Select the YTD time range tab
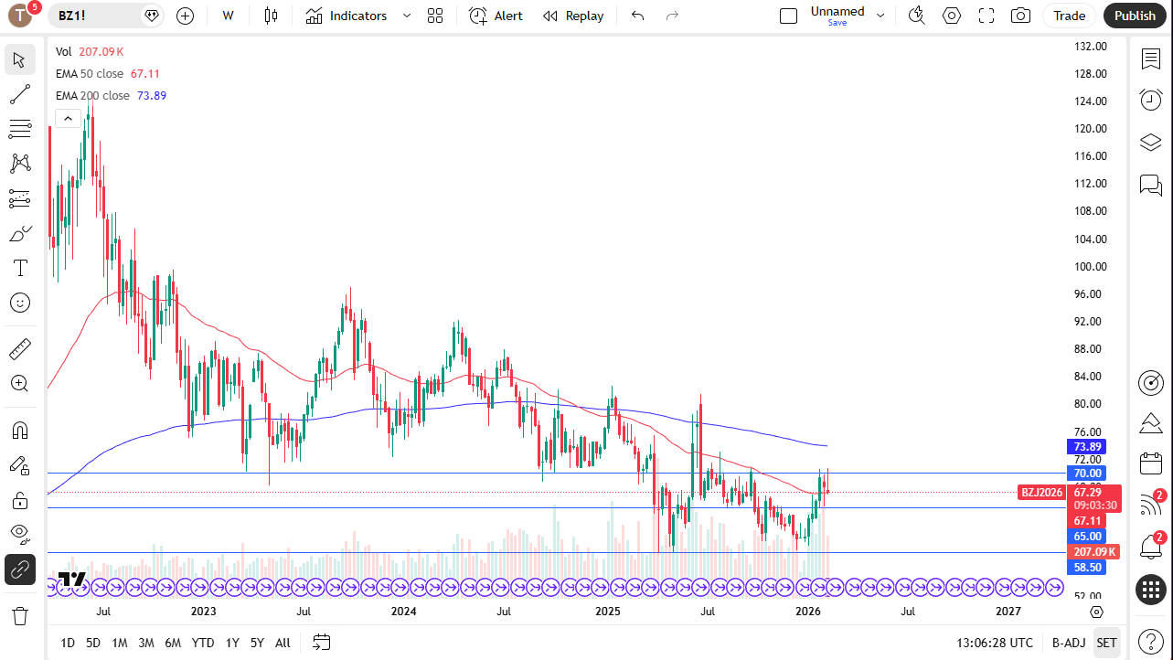This screenshot has height=660, width=1173. (x=203, y=643)
